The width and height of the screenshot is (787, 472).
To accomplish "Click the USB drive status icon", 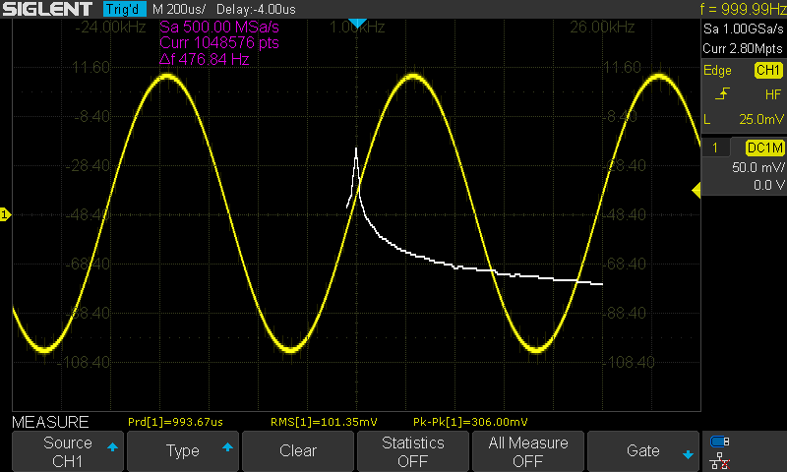I will pyautogui.click(x=720, y=442).
